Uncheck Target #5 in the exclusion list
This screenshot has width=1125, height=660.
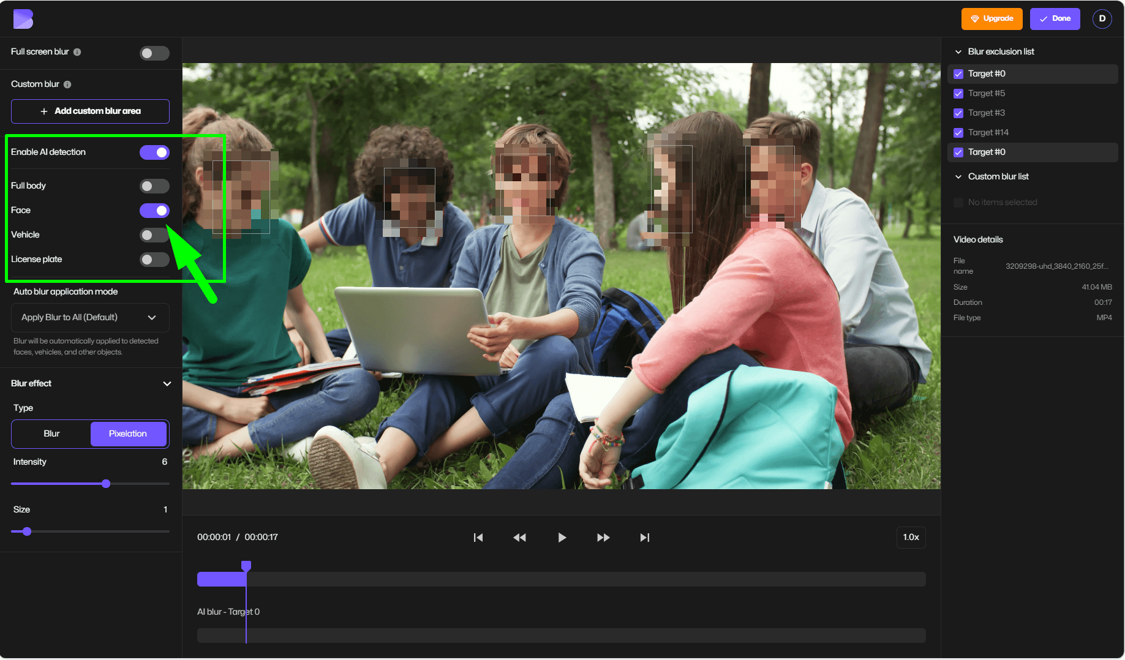click(958, 94)
